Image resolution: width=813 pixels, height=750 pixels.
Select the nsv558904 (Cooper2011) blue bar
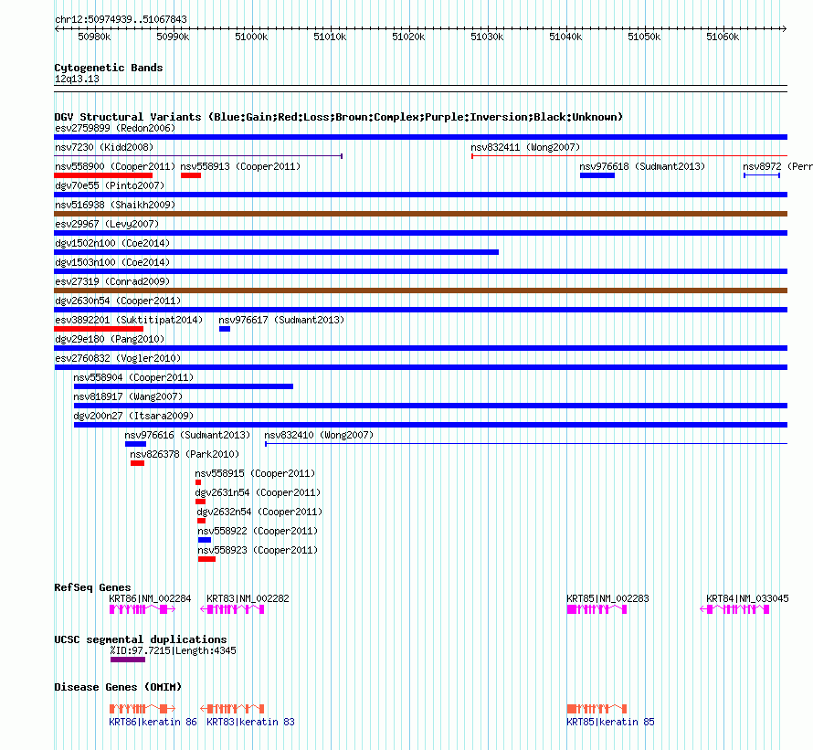click(184, 386)
